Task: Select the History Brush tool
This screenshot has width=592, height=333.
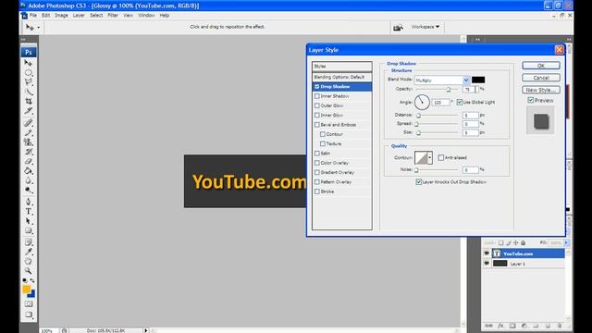Action: pyautogui.click(x=29, y=152)
